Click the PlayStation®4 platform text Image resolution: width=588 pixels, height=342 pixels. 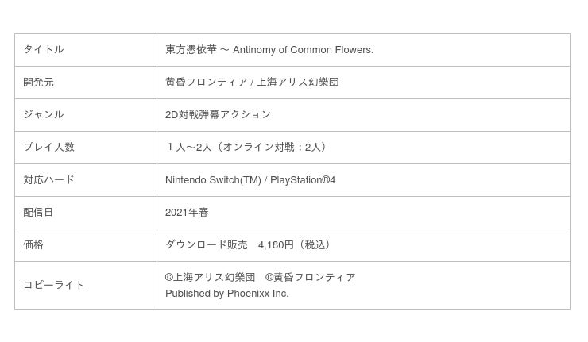[x=303, y=180]
